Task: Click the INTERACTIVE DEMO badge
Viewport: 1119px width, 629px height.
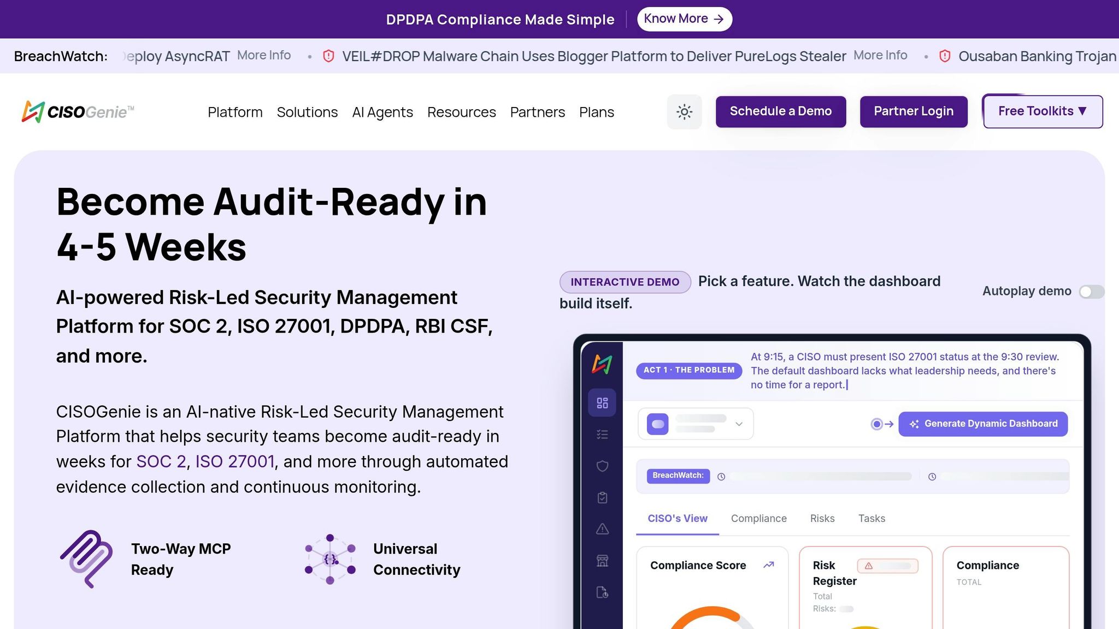Action: (x=625, y=282)
